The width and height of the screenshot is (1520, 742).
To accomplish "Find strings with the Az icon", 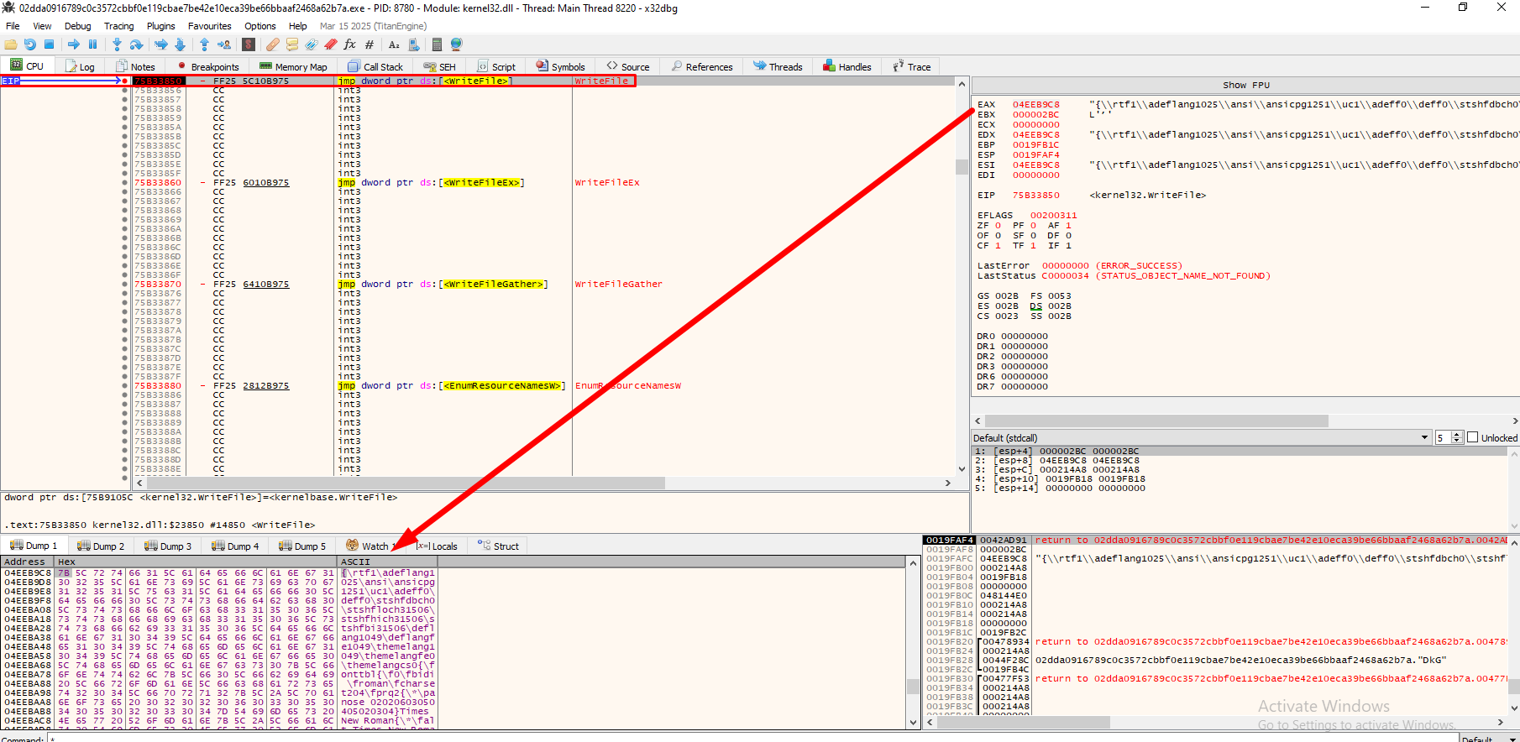I will [394, 44].
